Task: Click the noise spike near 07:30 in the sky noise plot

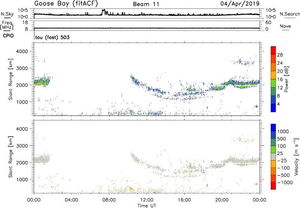Action: [x=104, y=12]
